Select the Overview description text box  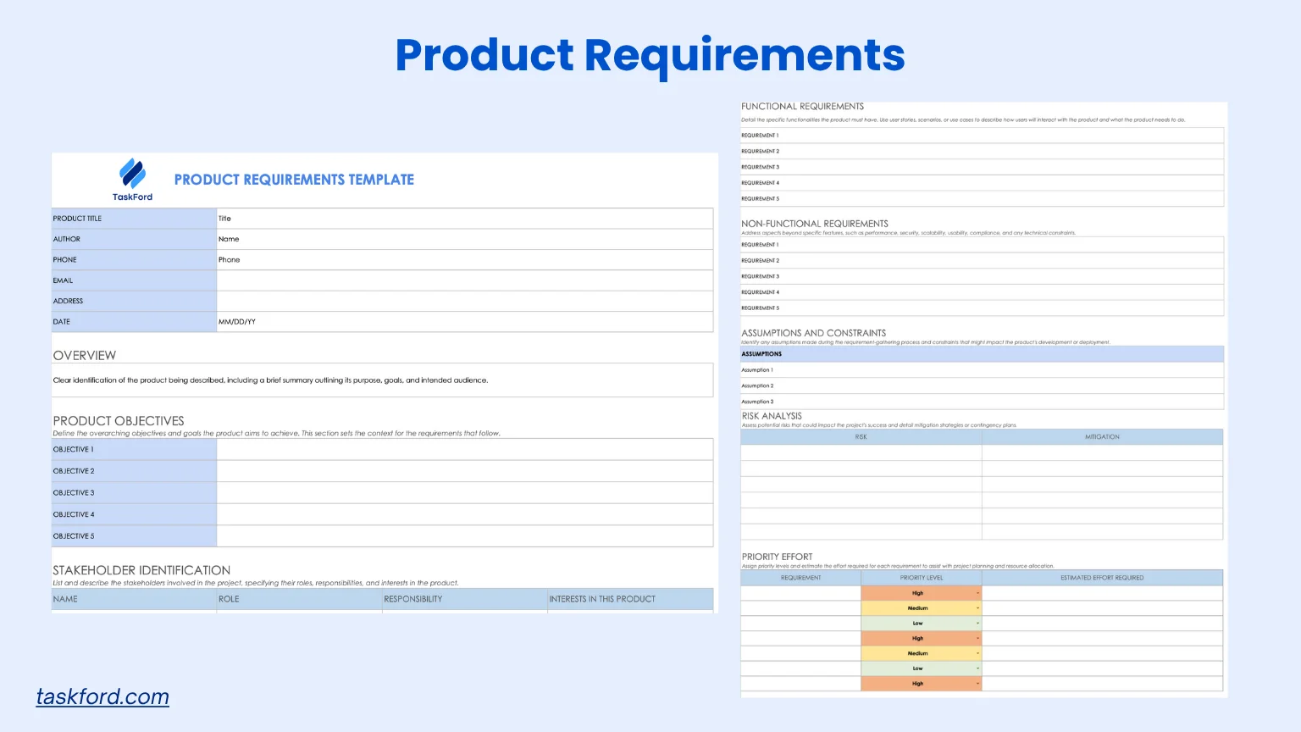pos(382,380)
